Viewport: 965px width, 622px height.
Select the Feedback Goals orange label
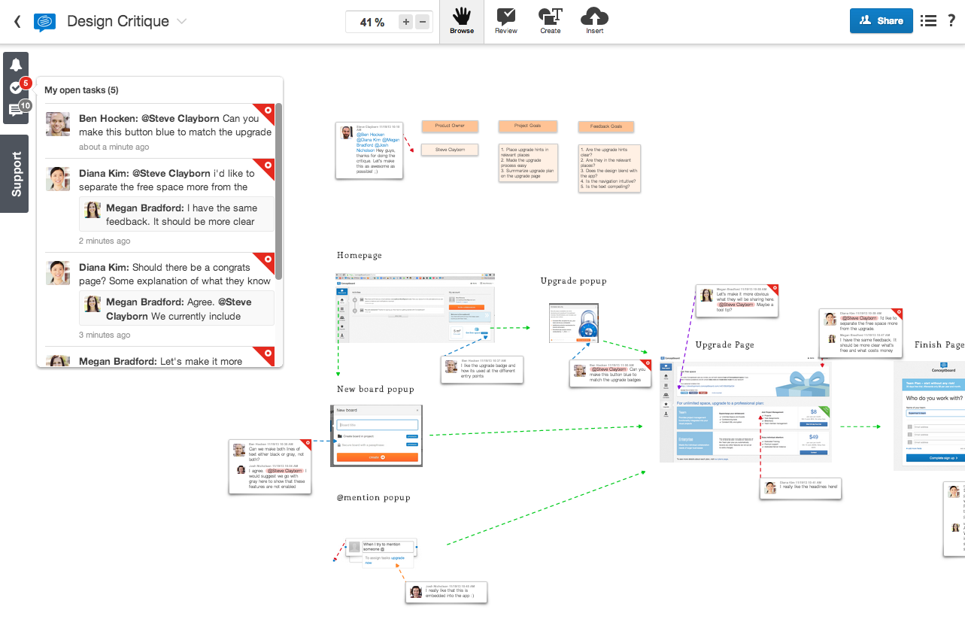click(606, 127)
